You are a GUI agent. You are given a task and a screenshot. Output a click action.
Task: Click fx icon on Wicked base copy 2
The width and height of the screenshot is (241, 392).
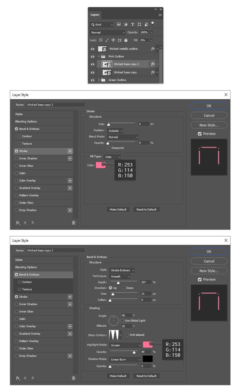(x=153, y=64)
